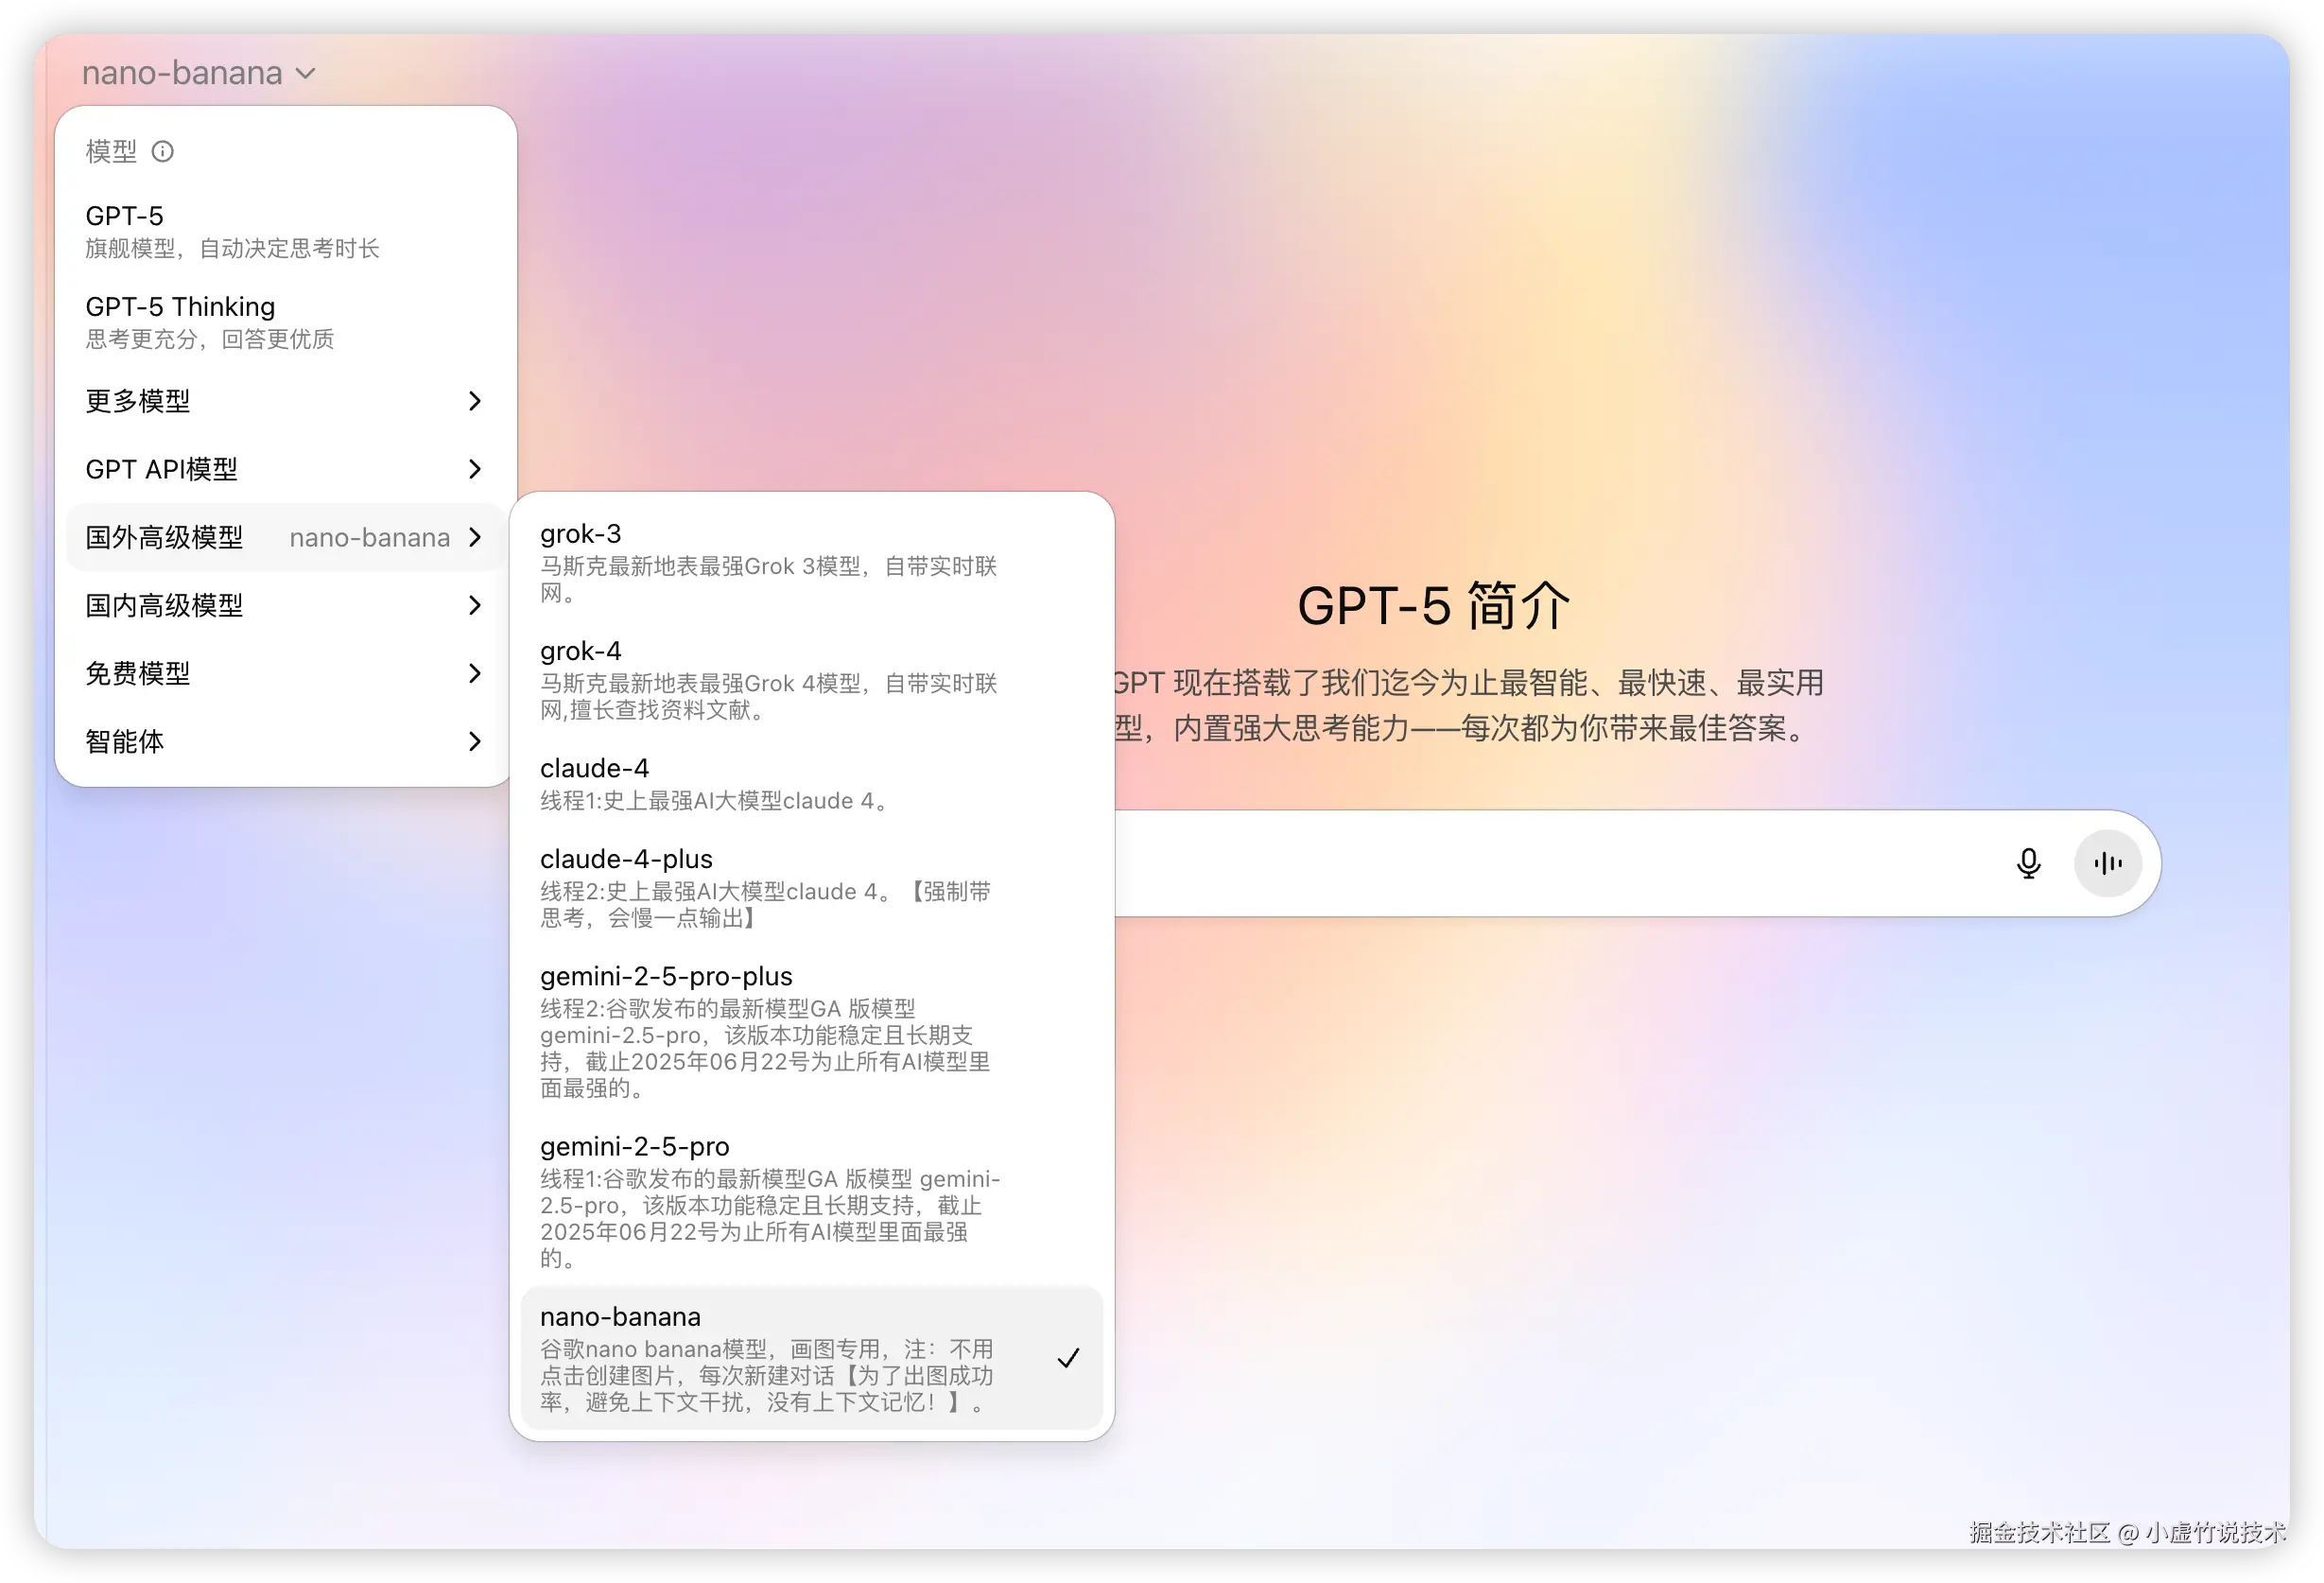Select the gemini-2-5-pro model
This screenshot has width=2324, height=1583.
(634, 1146)
